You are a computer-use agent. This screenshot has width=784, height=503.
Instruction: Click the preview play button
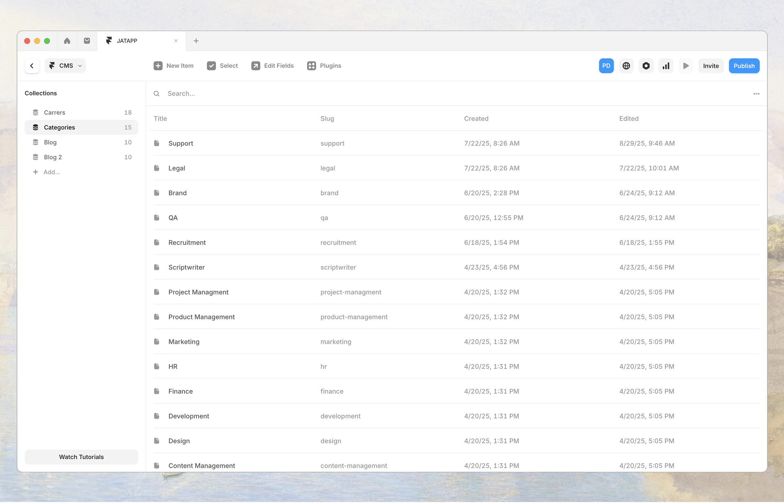point(686,66)
